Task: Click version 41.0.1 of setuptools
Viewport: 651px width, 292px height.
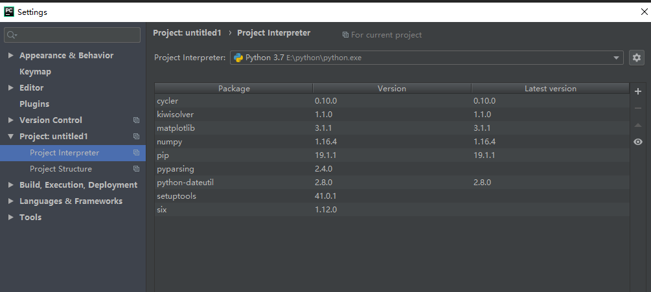Action: pyautogui.click(x=325, y=196)
